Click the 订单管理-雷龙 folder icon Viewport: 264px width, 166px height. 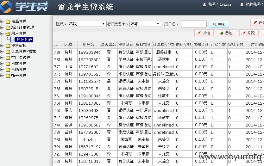[x=8, y=52]
